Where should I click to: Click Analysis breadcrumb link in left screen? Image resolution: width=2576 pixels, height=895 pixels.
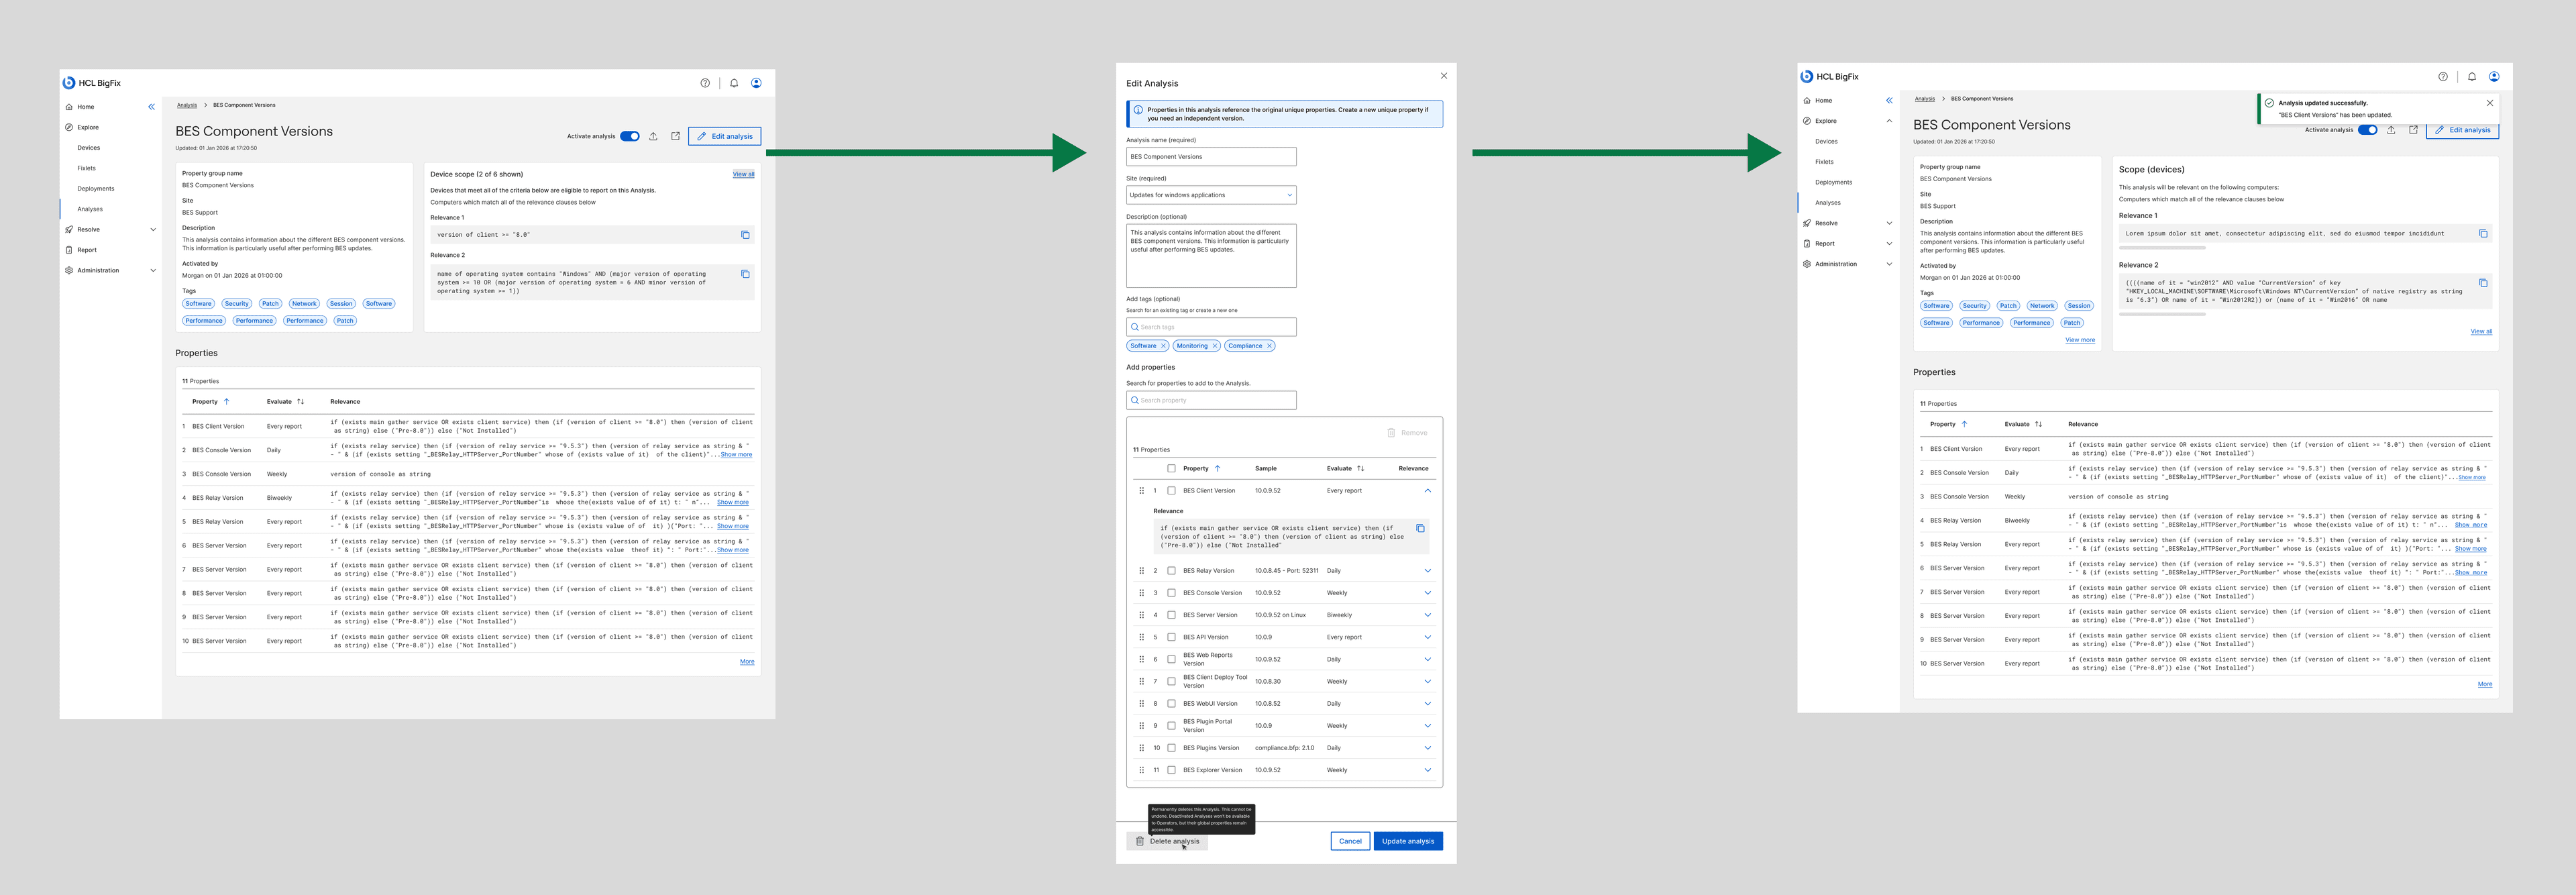click(187, 105)
